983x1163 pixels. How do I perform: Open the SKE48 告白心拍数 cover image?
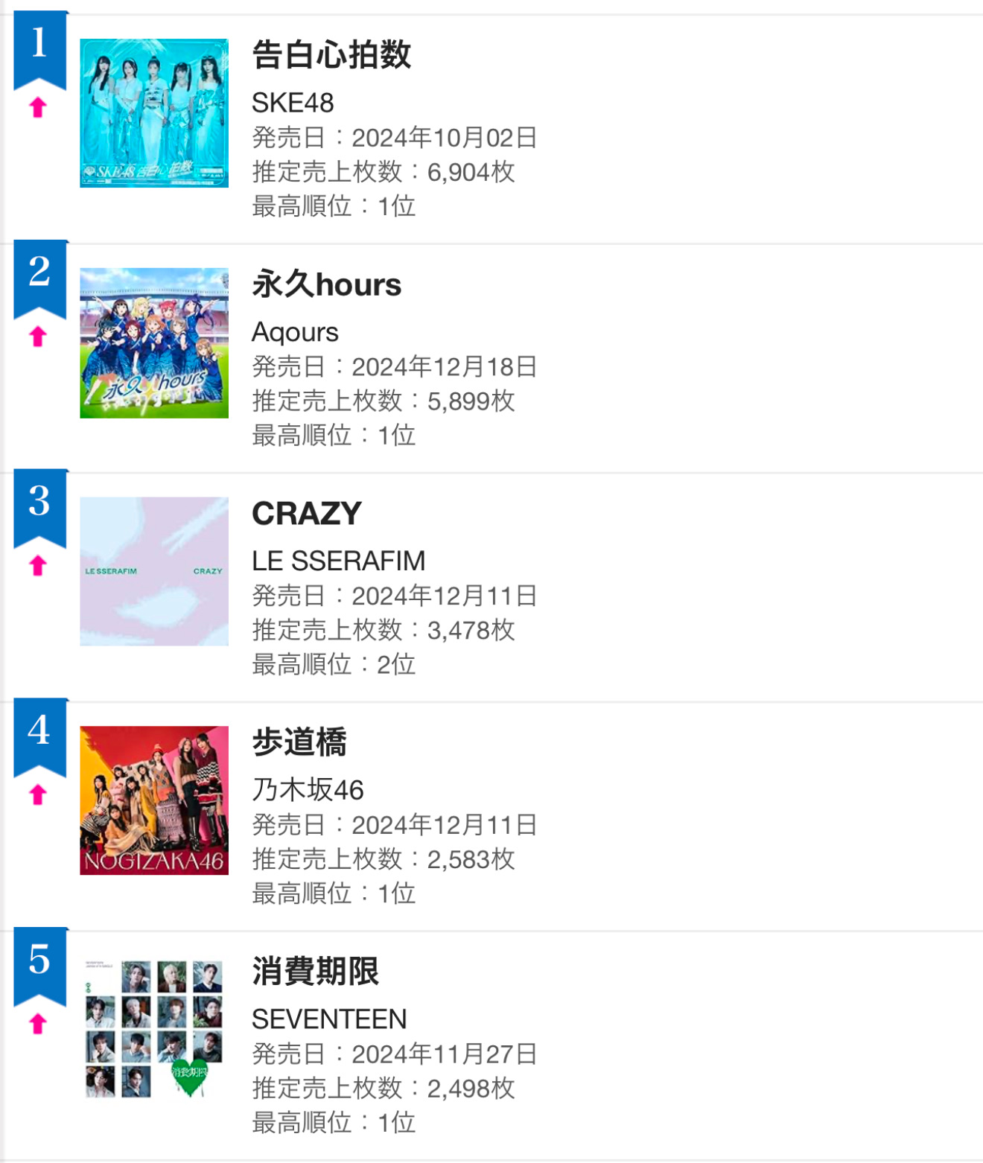[154, 113]
